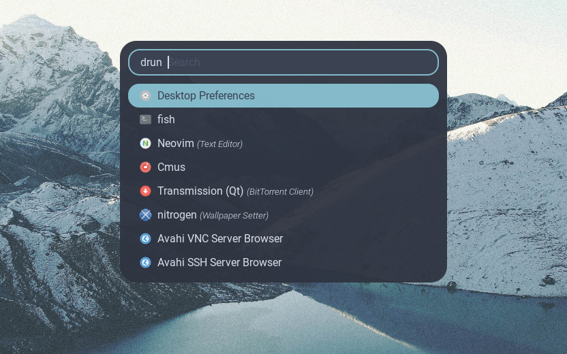567x354 pixels.
Task: Click the Avahi VNC Server Browser icon
Action: tap(145, 239)
